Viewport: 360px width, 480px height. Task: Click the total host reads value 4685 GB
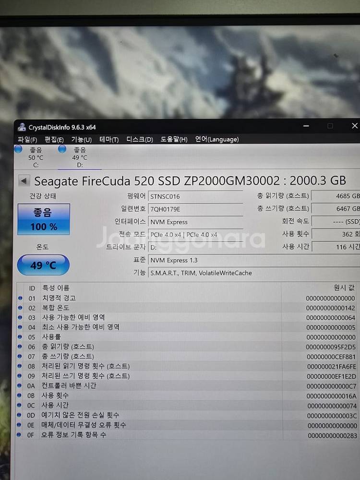pyautogui.click(x=336, y=196)
